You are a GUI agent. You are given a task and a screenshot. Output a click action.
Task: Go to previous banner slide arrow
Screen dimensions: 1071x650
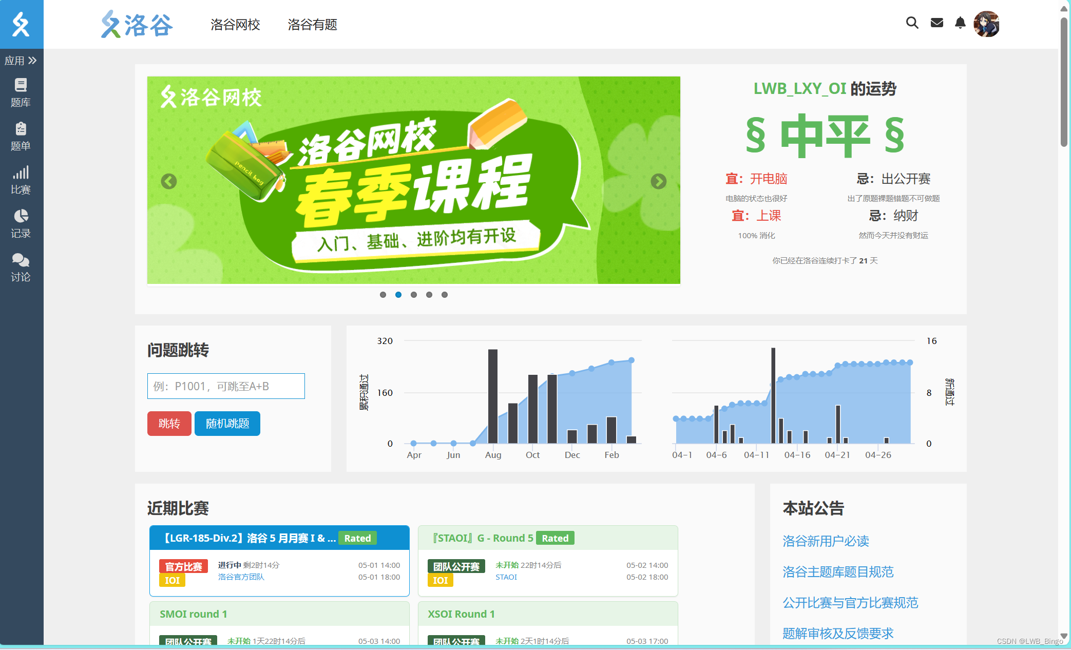tap(169, 181)
